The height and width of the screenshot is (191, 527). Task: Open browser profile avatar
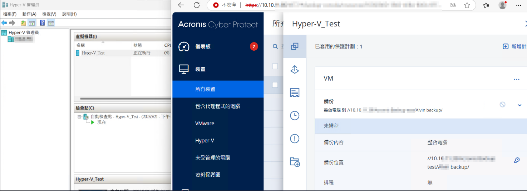click(x=502, y=5)
